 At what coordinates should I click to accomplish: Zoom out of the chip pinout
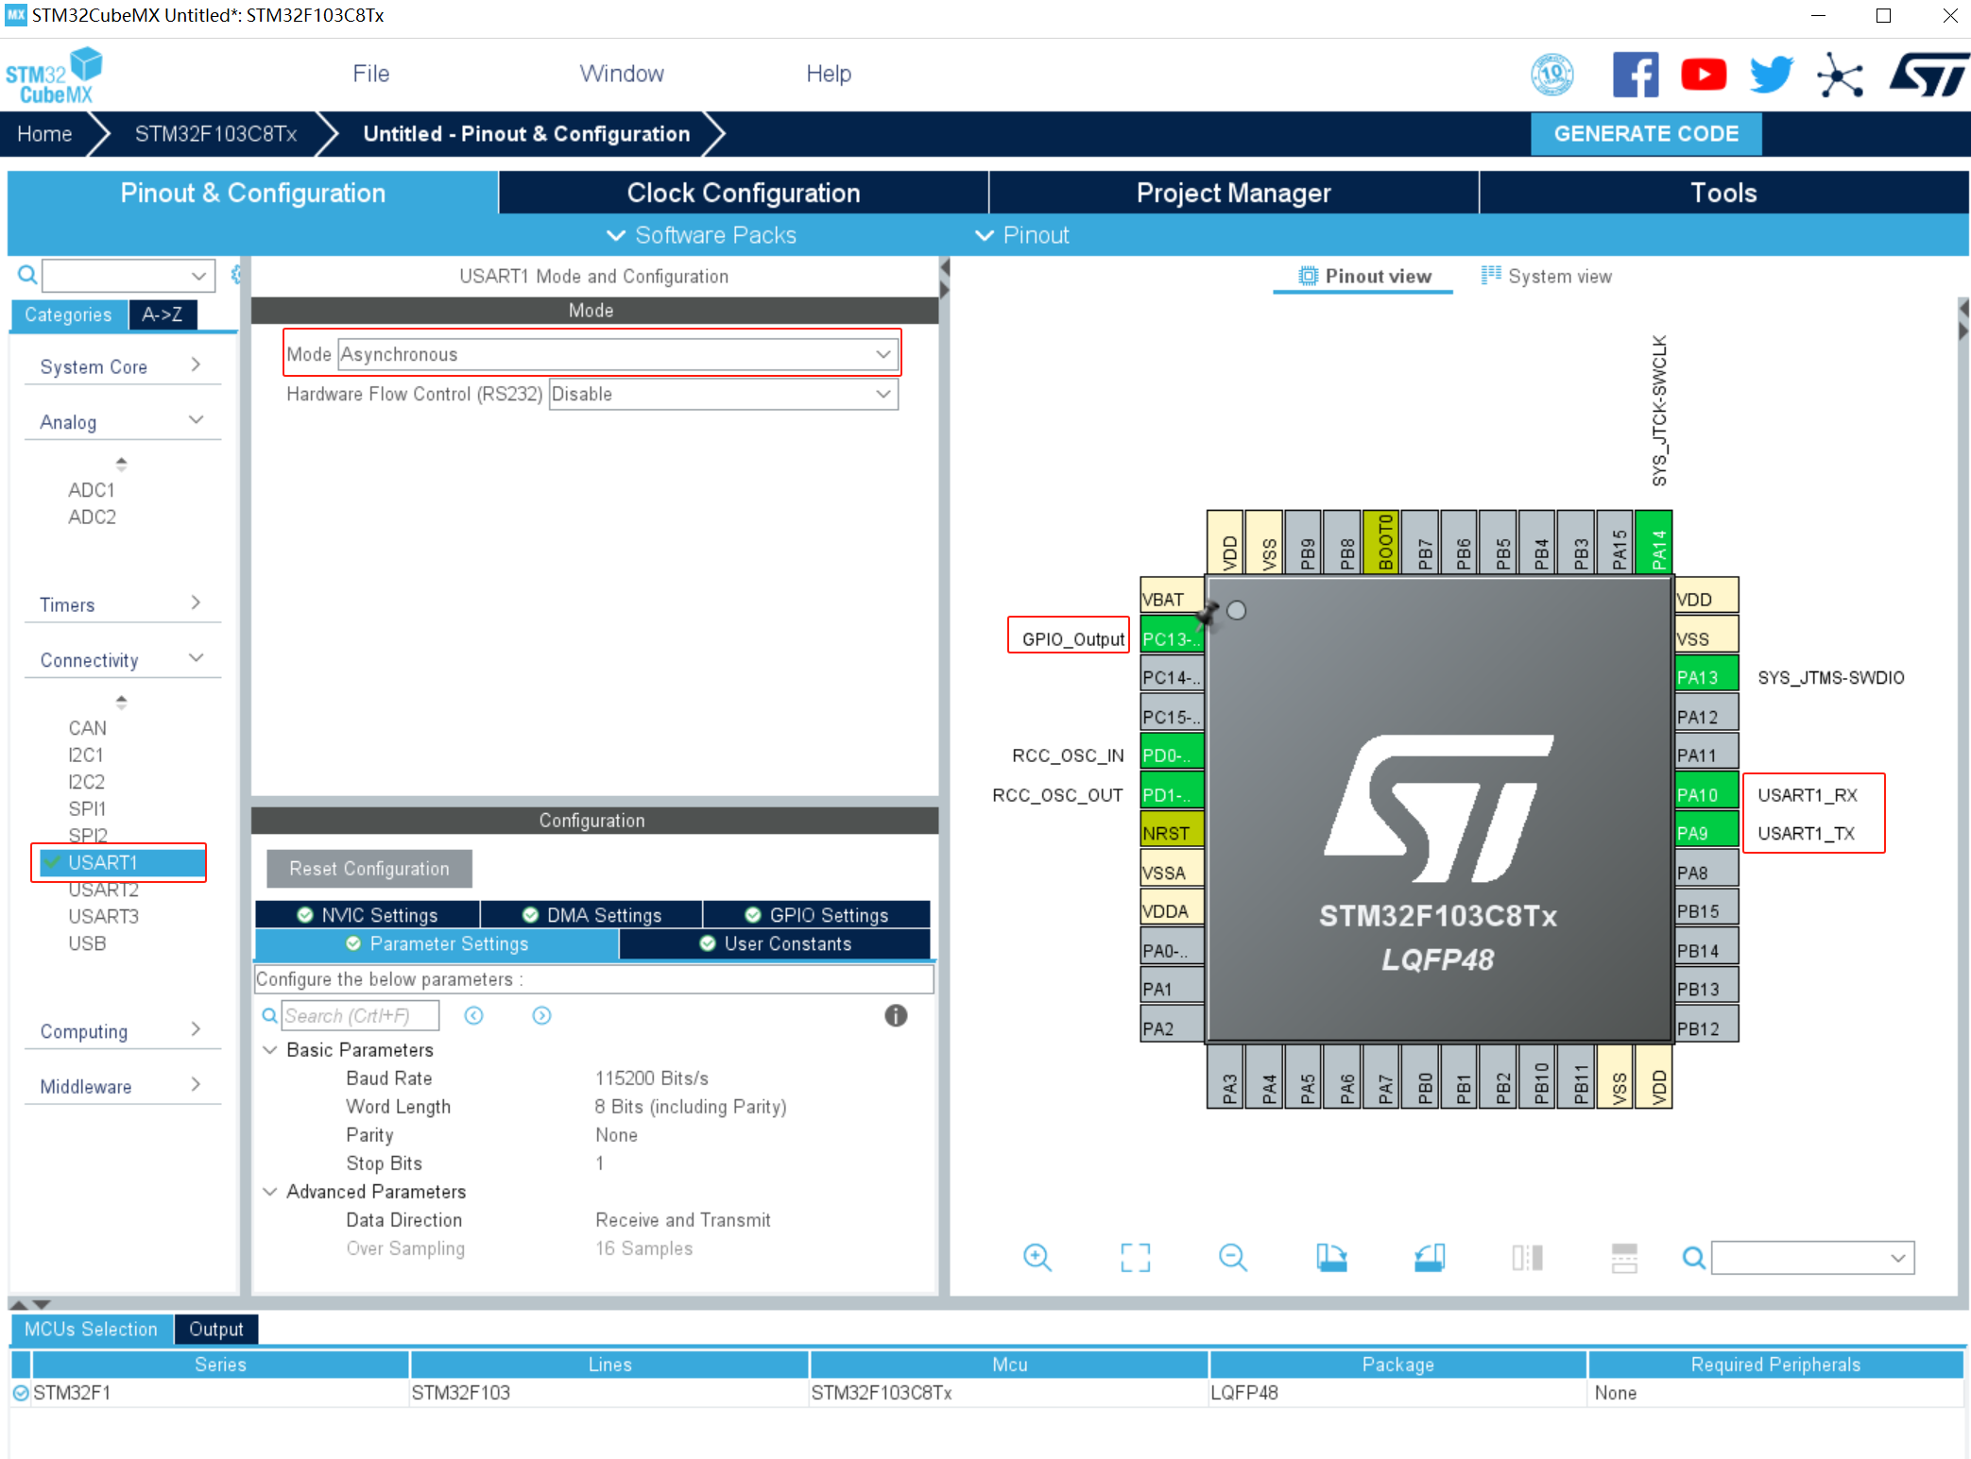click(1233, 1257)
